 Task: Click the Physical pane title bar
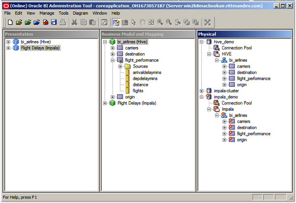245,34
